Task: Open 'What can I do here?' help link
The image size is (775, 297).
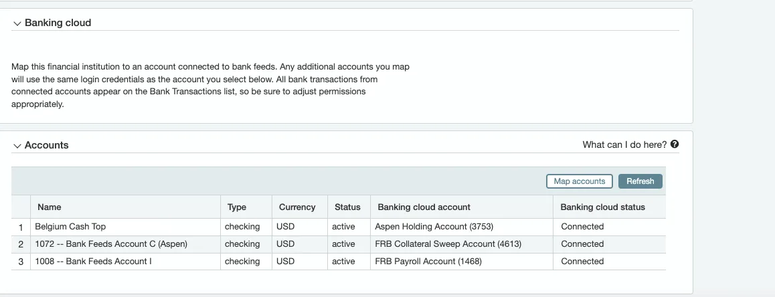Action: coord(624,144)
